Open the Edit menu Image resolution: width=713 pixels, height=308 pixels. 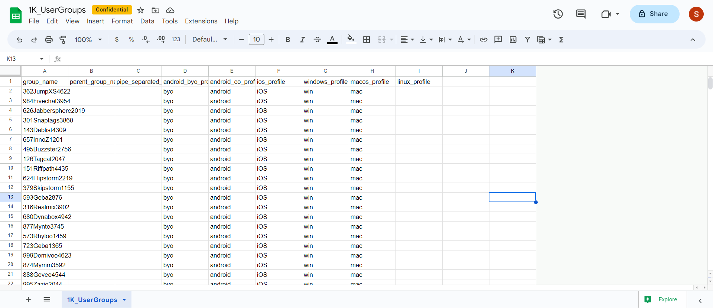click(x=52, y=21)
